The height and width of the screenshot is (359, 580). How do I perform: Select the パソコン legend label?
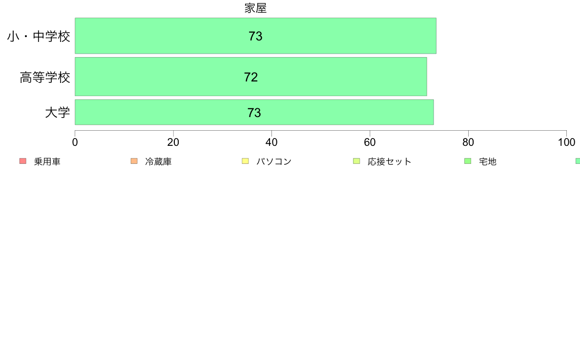point(274,161)
